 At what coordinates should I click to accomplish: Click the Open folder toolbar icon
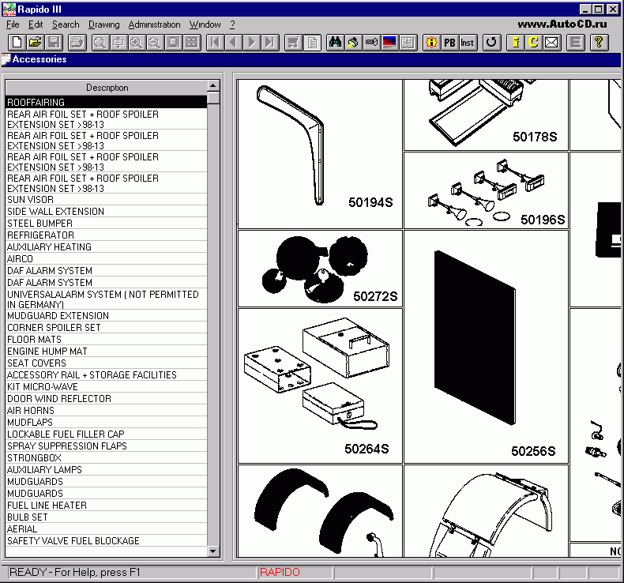click(36, 42)
